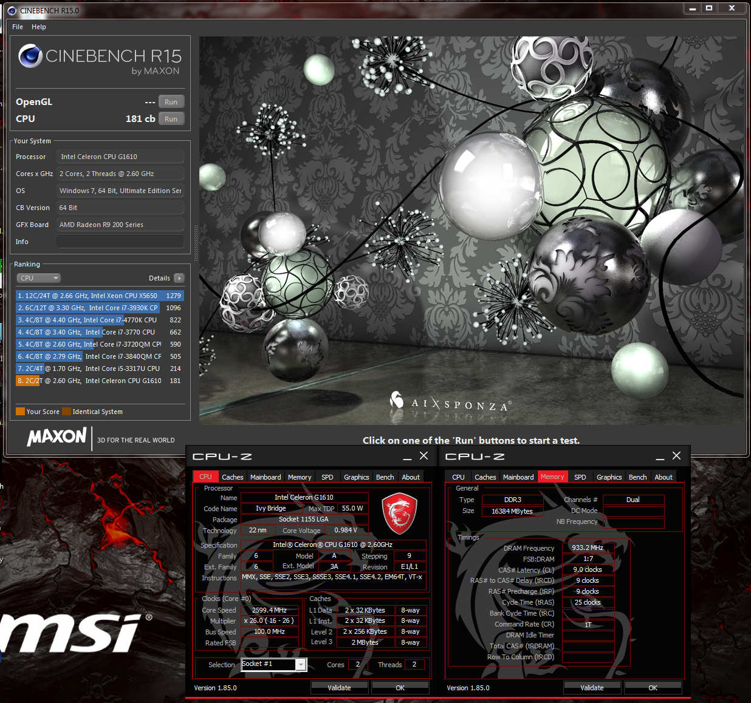Open Graphics tab in right CPU-Z window
Image resolution: width=751 pixels, height=703 pixels.
point(609,477)
